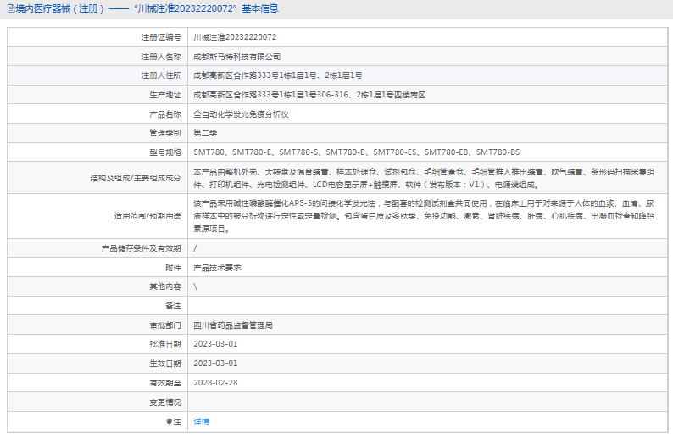
Task: Click the 批准日期 value 2023-03-01
Action: pyautogui.click(x=215, y=344)
